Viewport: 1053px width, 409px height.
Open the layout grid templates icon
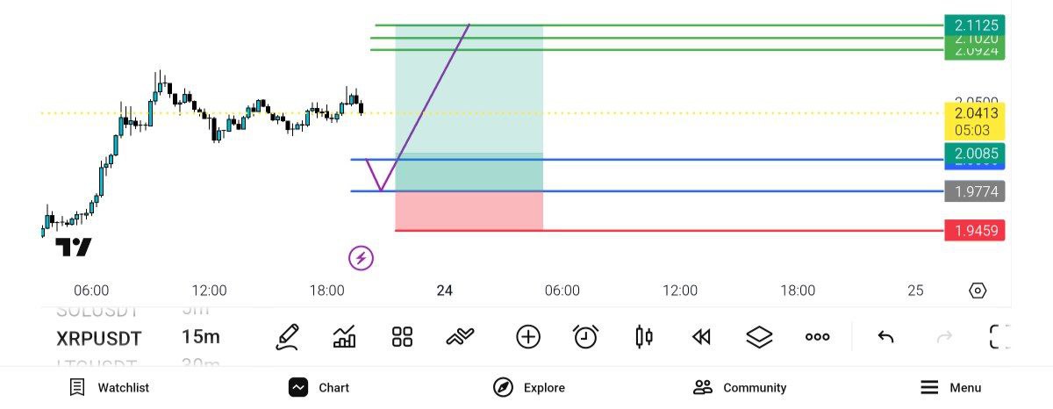tap(403, 337)
